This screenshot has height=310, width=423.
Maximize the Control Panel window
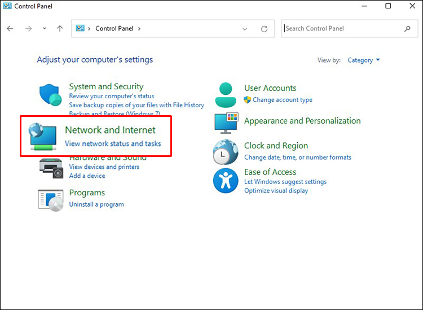388,6
